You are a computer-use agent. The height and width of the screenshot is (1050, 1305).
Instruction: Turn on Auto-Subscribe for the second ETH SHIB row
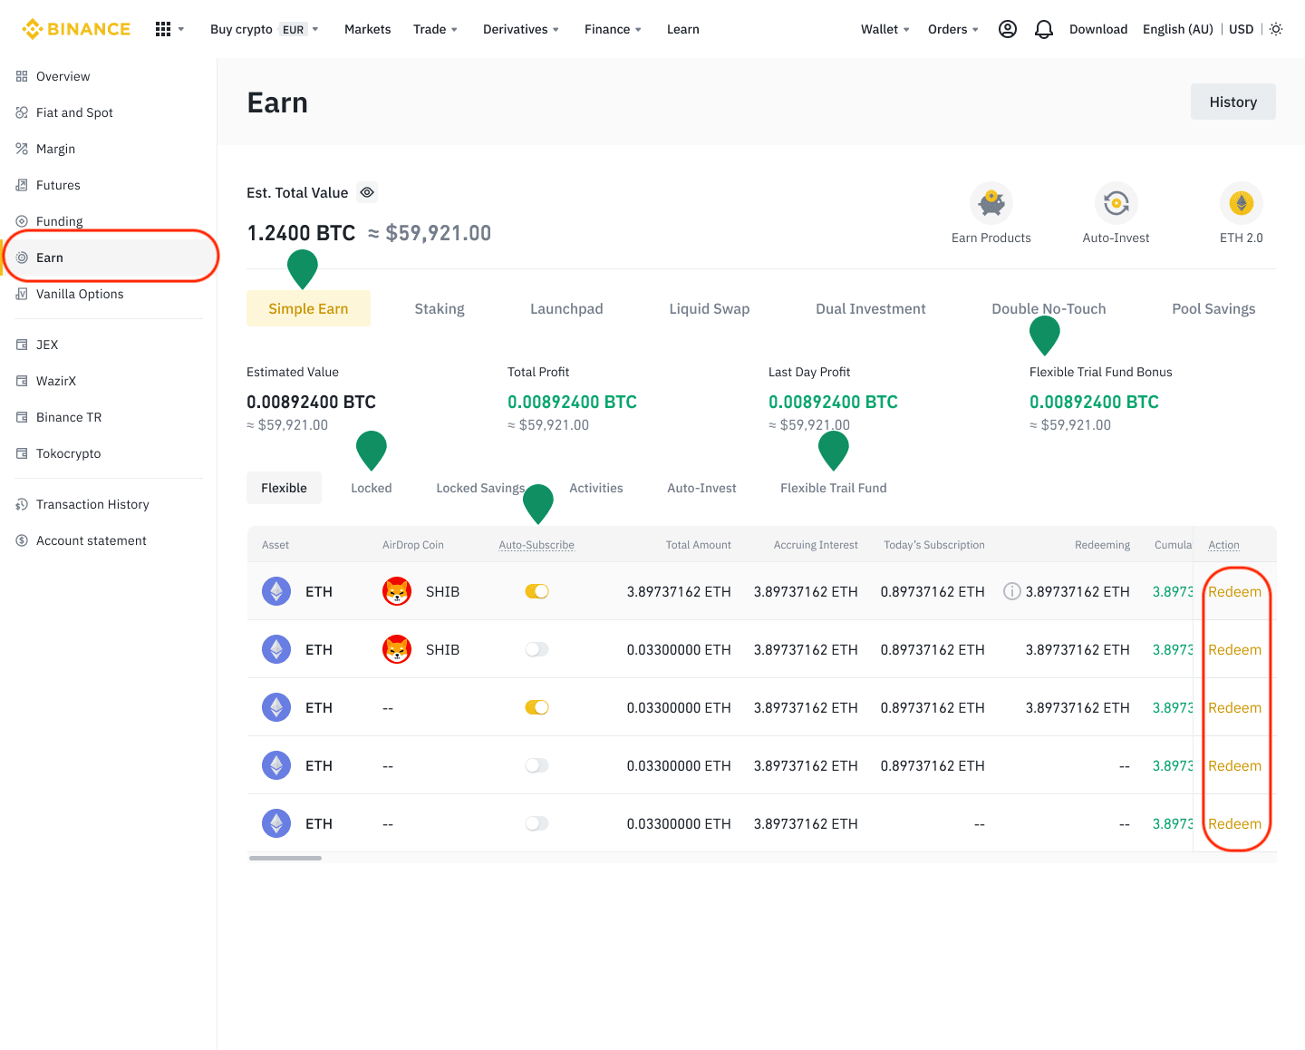[x=537, y=649]
